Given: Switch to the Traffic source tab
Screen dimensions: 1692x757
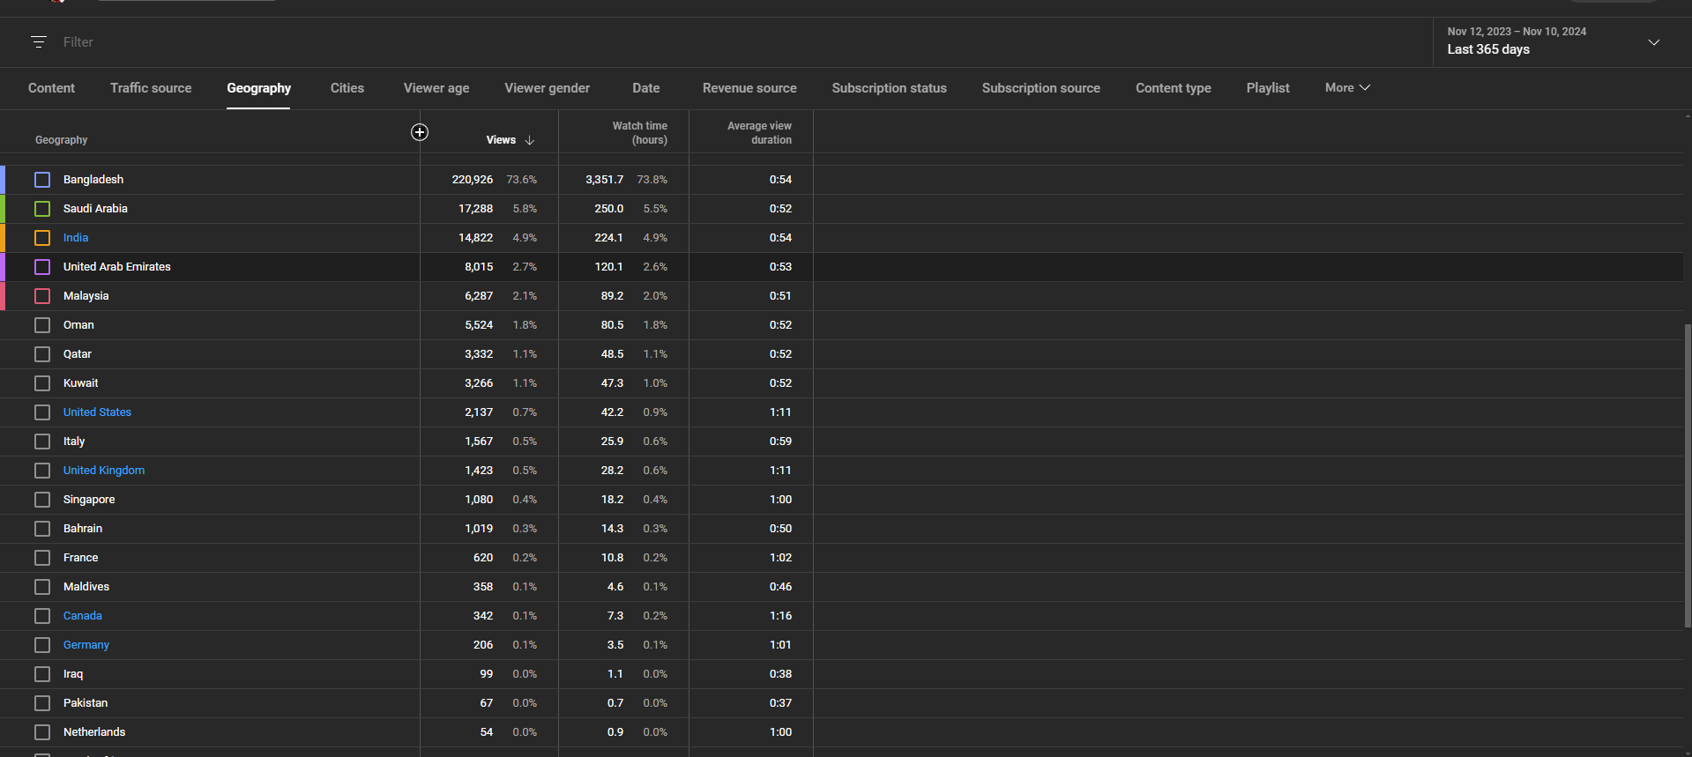Looking at the screenshot, I should 151,88.
